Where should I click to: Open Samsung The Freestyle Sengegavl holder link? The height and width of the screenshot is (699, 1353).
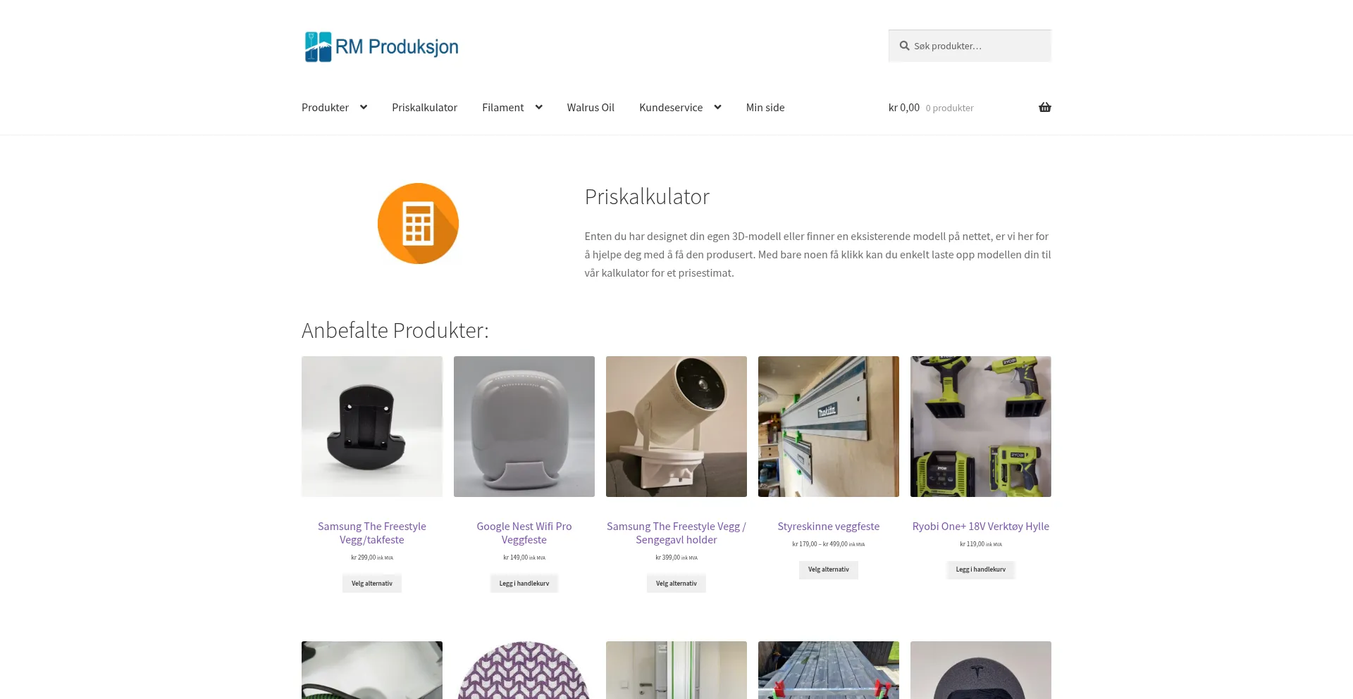(676, 533)
